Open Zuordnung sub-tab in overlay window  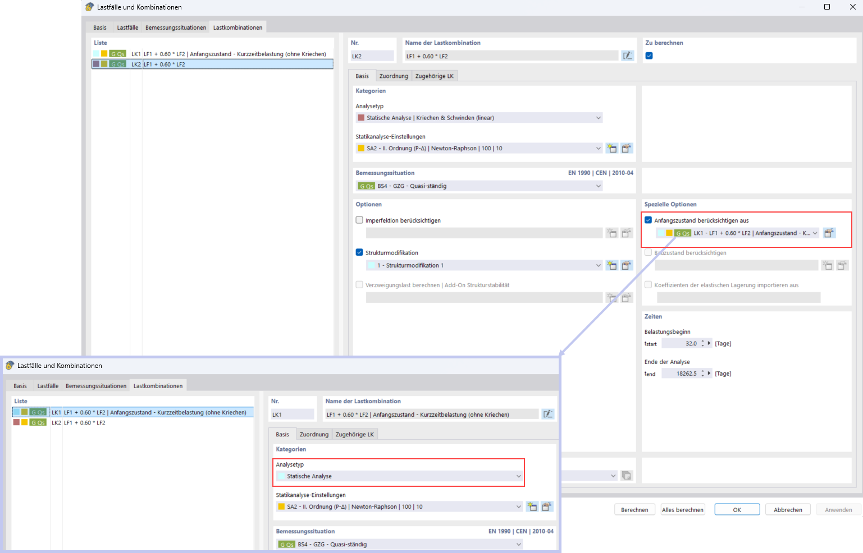coord(314,434)
